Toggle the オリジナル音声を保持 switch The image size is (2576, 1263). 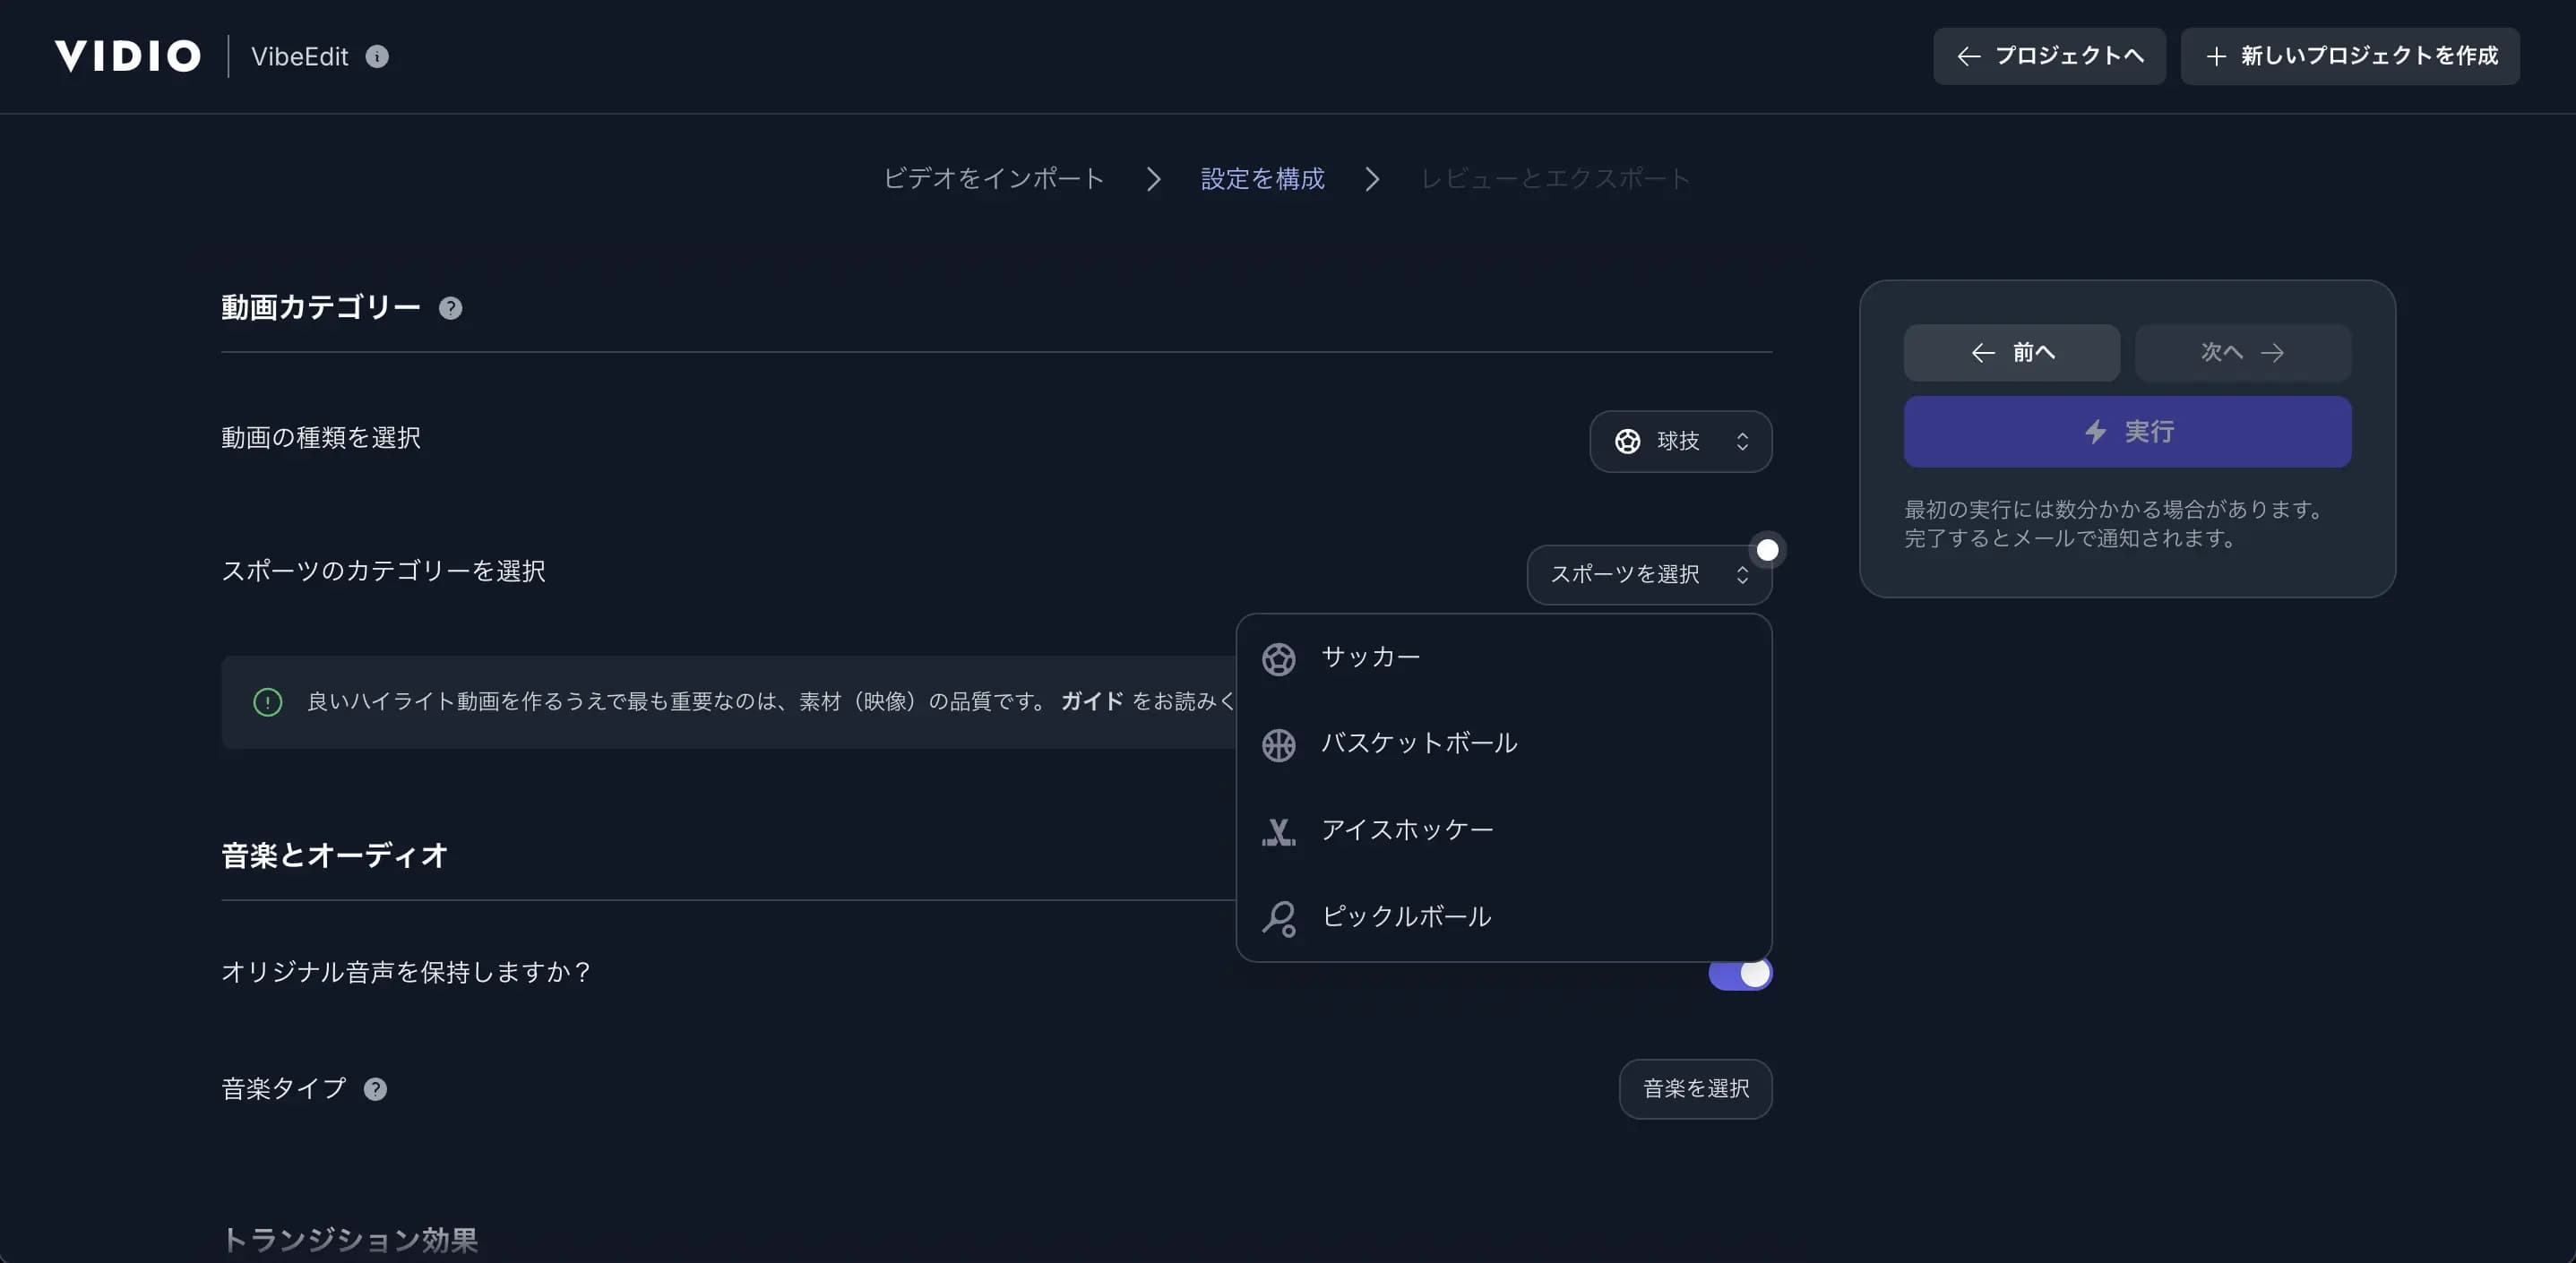click(x=1739, y=974)
